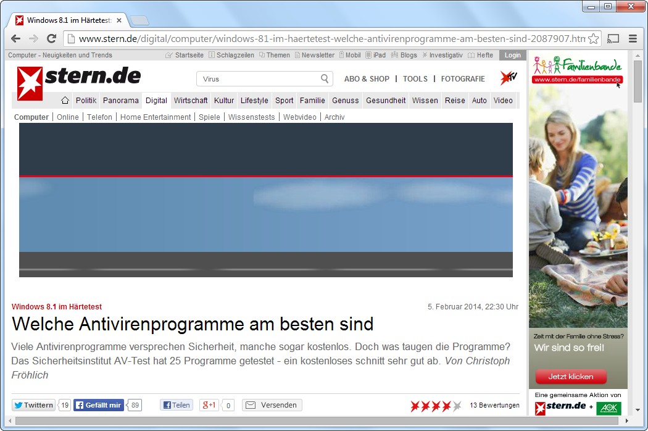Open the Digital navigation tab
The width and height of the screenshot is (648, 431).
coord(156,101)
